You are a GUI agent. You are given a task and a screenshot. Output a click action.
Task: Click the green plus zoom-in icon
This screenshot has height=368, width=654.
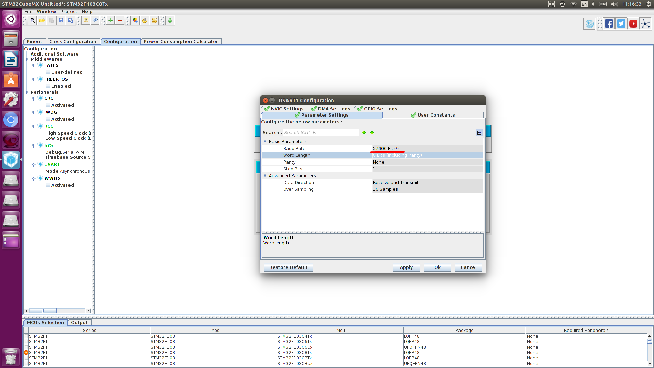coord(110,20)
